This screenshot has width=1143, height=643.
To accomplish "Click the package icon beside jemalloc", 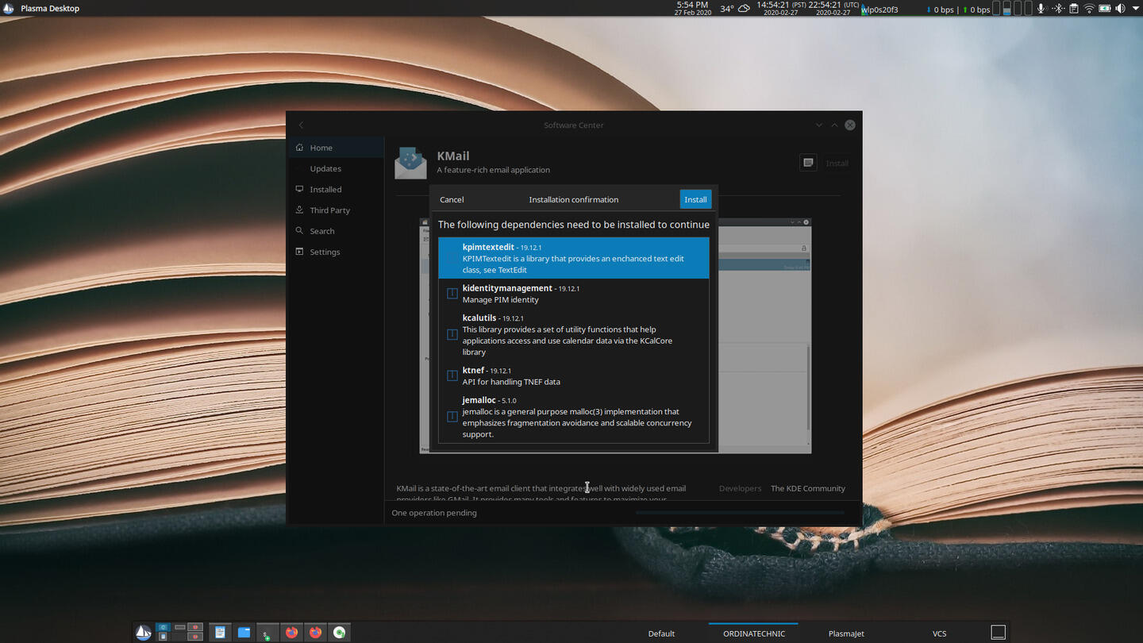I will pos(452,417).
